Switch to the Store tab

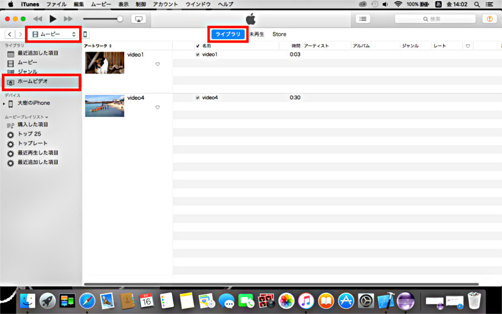[279, 35]
